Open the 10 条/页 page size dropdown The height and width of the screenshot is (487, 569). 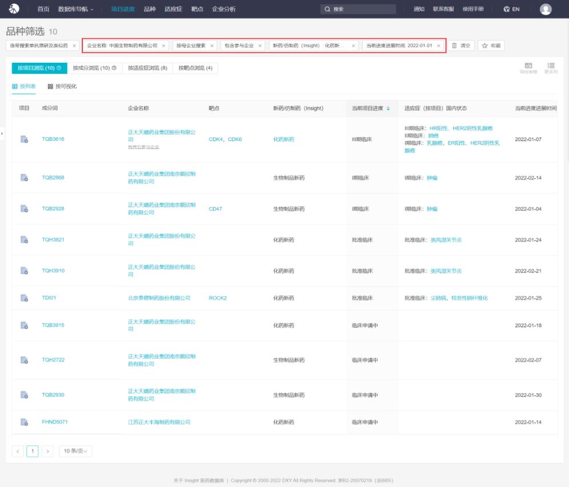[75, 451]
